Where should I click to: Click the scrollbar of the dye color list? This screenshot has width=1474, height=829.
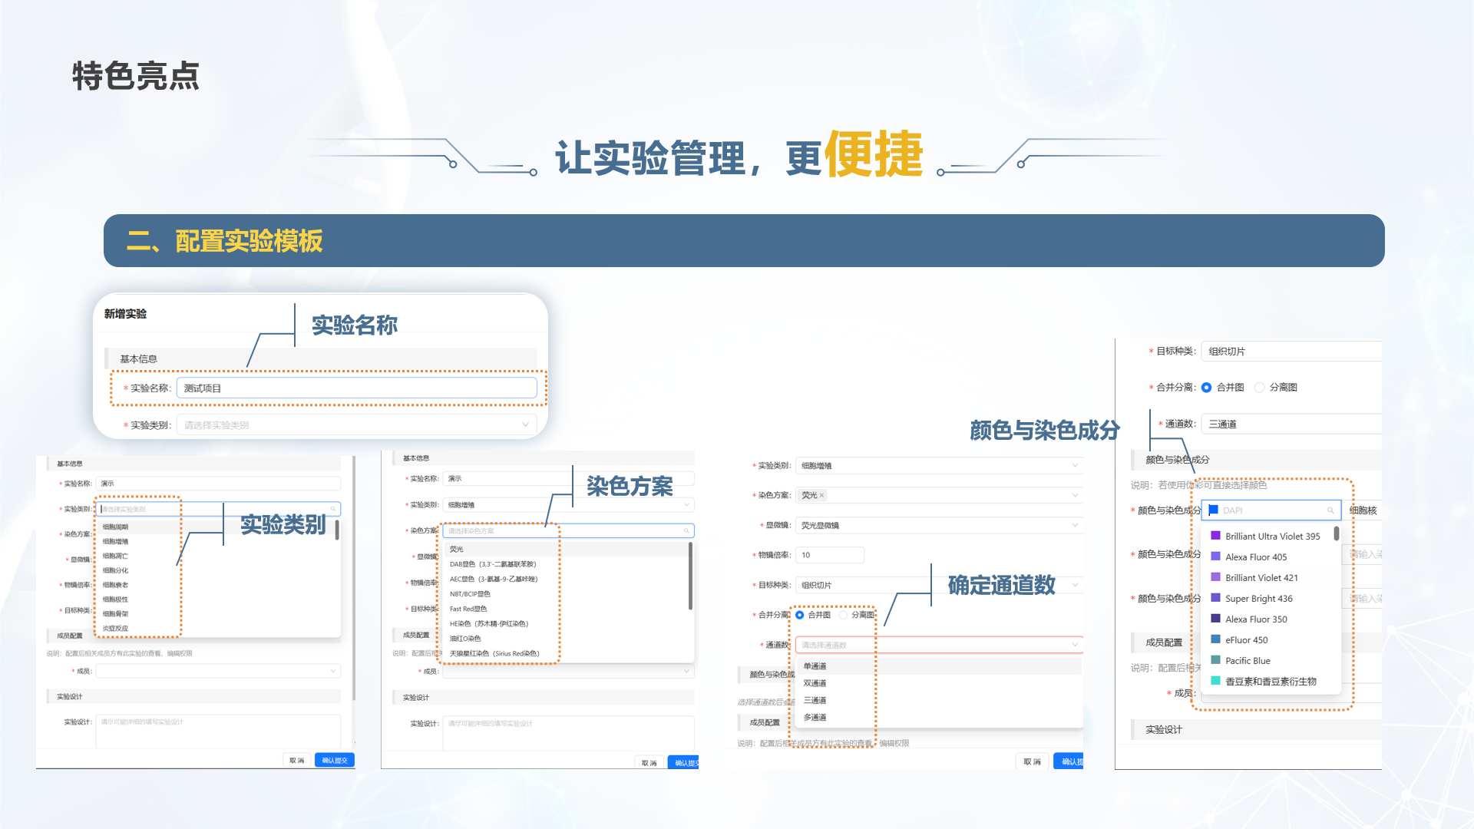pyautogui.click(x=1337, y=533)
